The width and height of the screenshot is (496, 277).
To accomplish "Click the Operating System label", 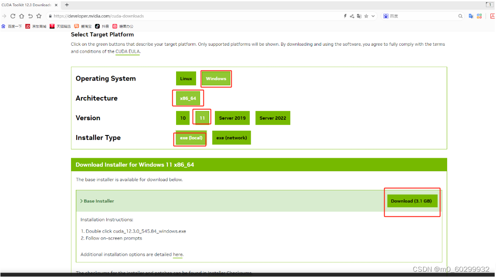I will click(105, 78).
